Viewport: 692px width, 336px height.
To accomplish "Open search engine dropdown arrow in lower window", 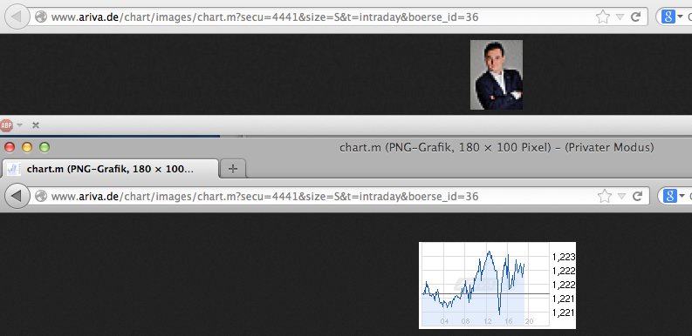I will coord(682,196).
